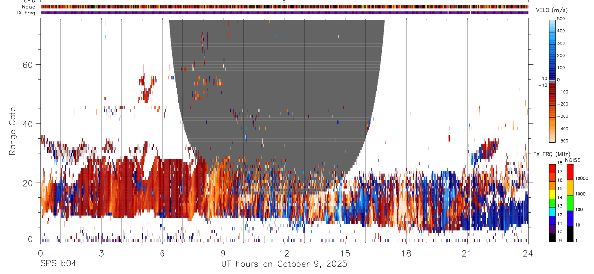This screenshot has width=594, height=274.
Task: Click the green segment of NOISE colorbar
Action: pos(570,203)
